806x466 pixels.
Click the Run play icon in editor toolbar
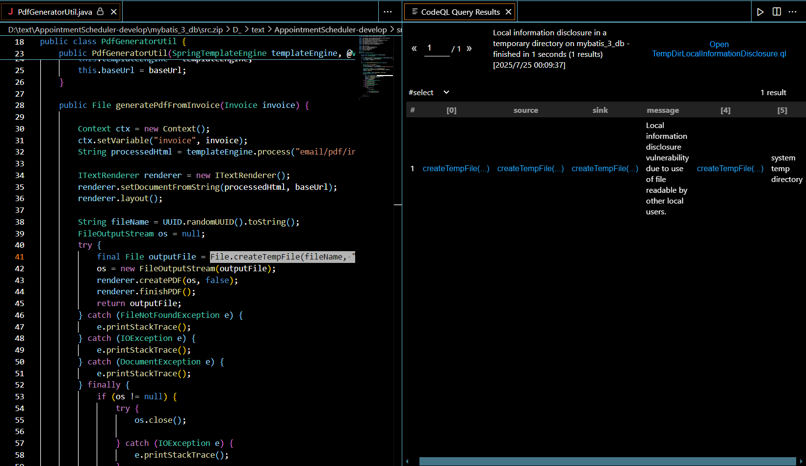pos(760,12)
